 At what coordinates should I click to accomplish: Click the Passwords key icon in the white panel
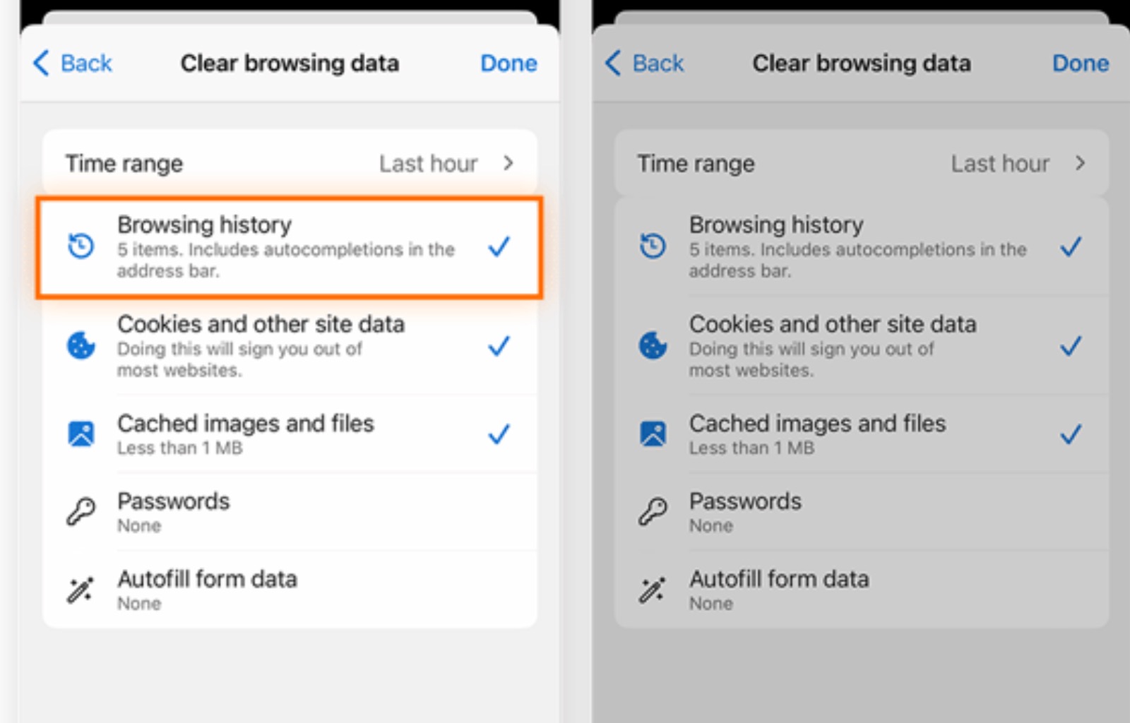[81, 511]
